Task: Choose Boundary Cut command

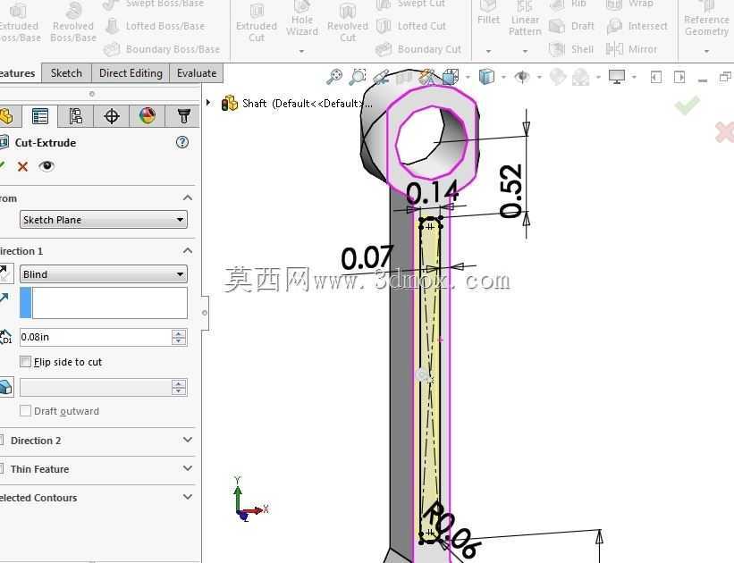Action: [418, 49]
